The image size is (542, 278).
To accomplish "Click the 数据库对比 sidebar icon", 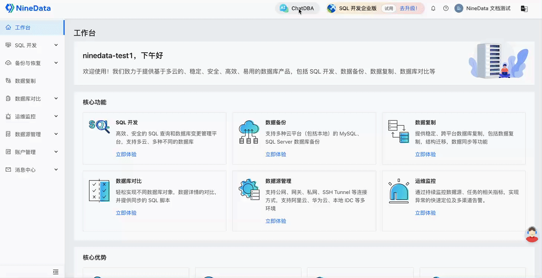I will pos(8,99).
